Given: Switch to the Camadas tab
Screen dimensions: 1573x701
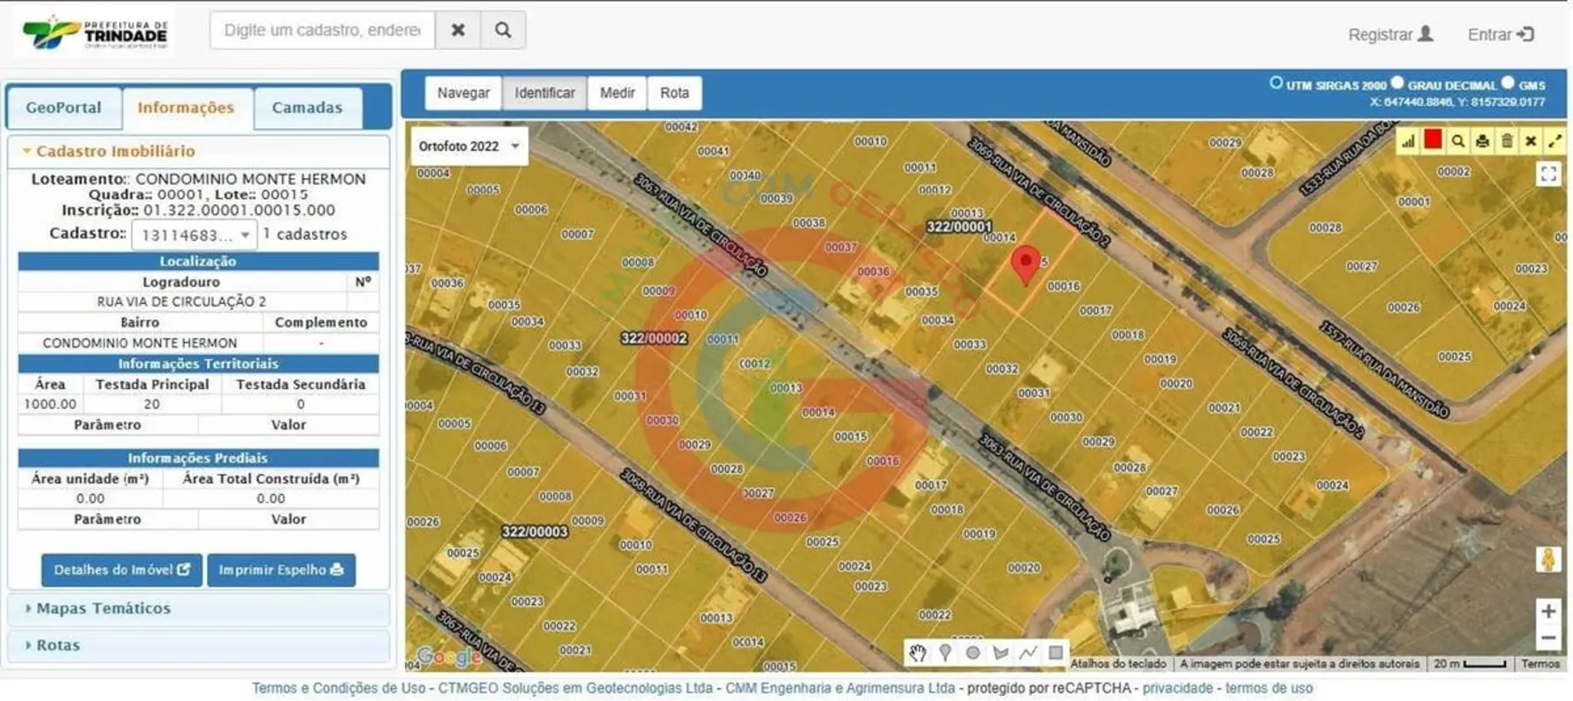Looking at the screenshot, I should tap(307, 108).
